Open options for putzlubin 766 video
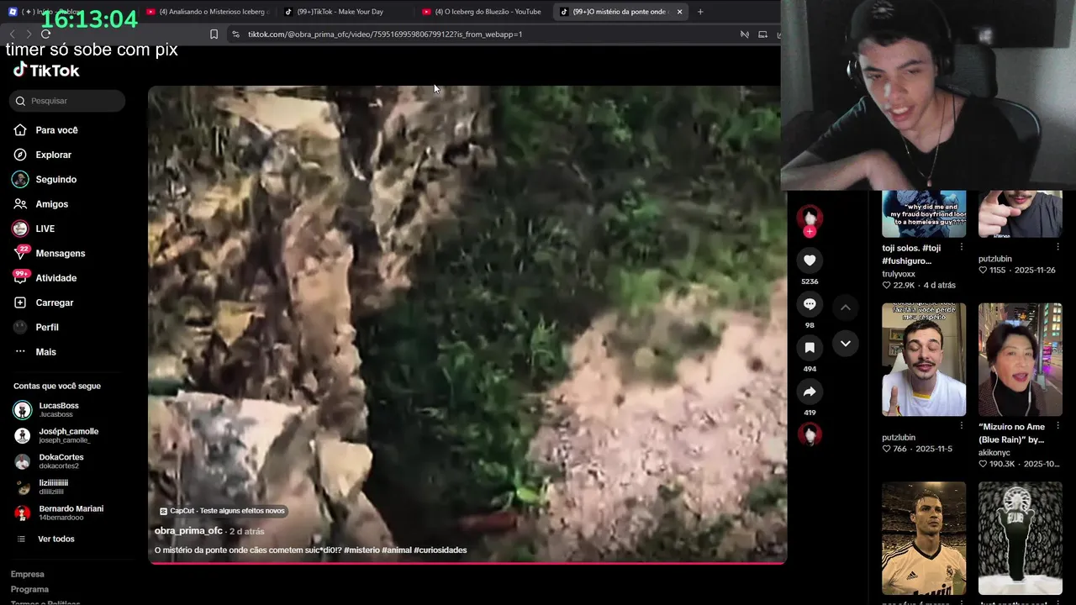 [x=962, y=426]
